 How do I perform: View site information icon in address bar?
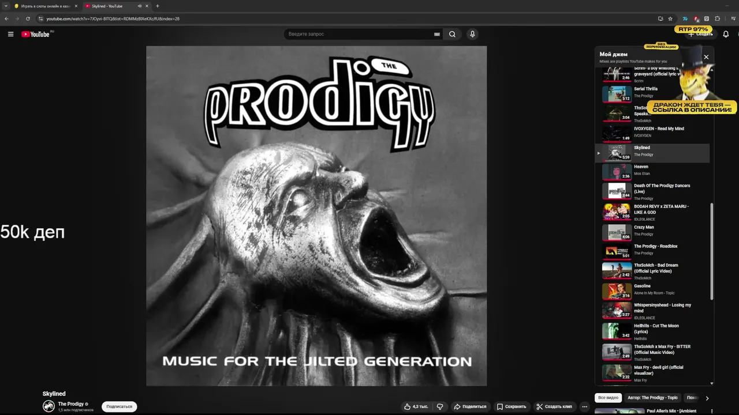pos(40,18)
